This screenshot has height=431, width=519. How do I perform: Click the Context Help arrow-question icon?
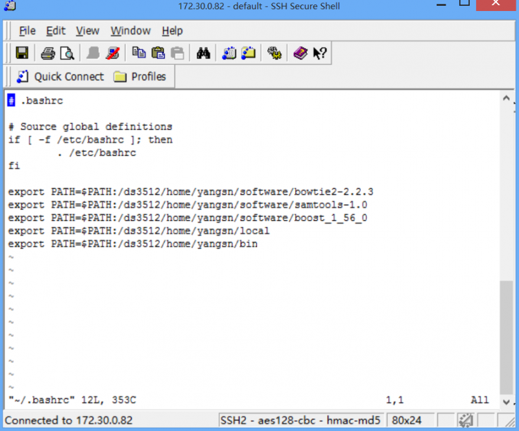tap(320, 53)
